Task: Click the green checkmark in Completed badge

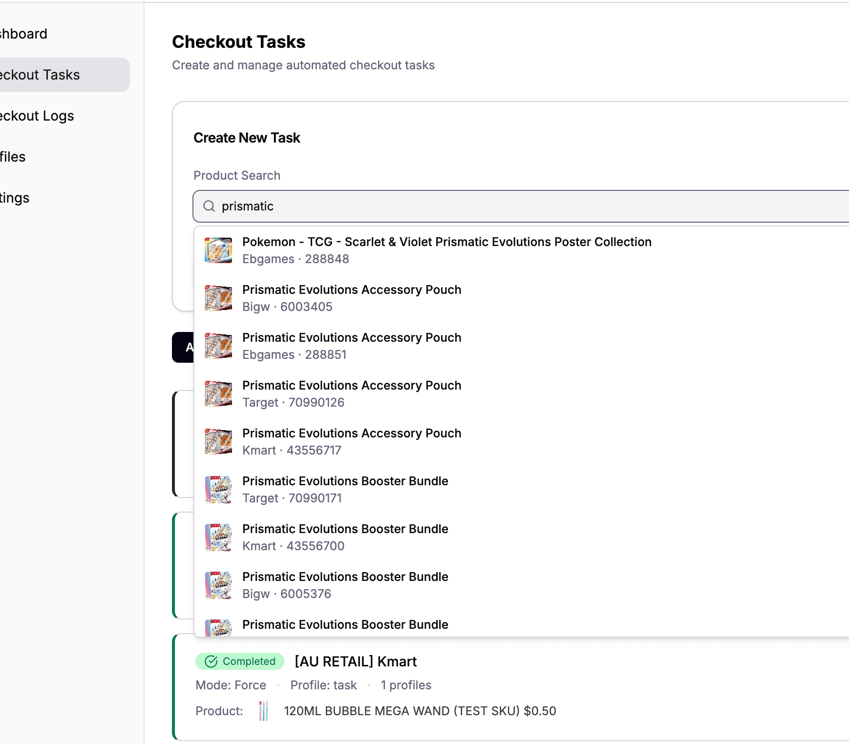Action: pyautogui.click(x=211, y=661)
